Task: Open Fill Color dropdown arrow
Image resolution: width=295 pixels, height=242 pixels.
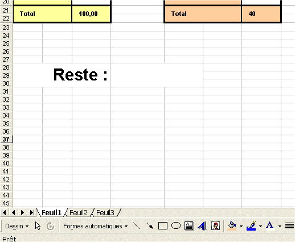Action: click(241, 227)
